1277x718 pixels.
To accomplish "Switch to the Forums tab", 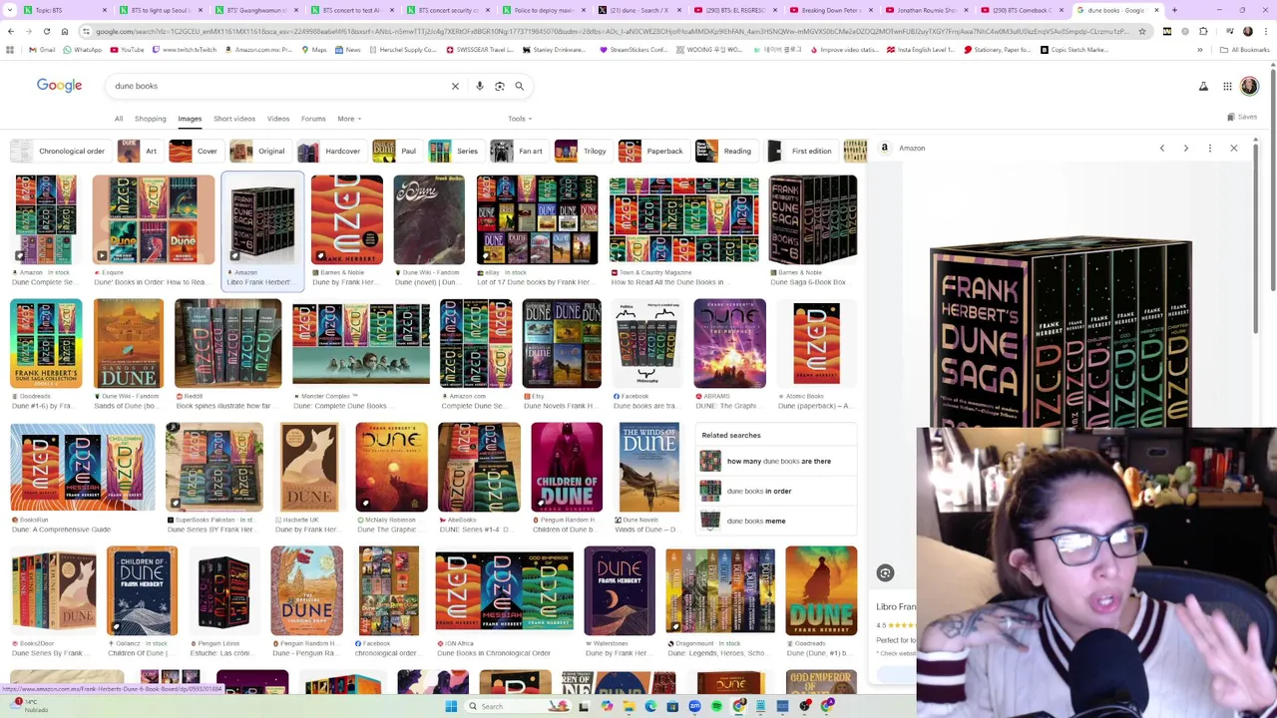I will tap(313, 119).
